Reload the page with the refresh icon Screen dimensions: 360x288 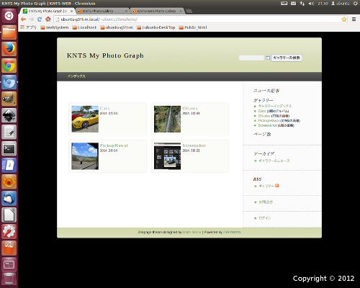tap(40, 19)
